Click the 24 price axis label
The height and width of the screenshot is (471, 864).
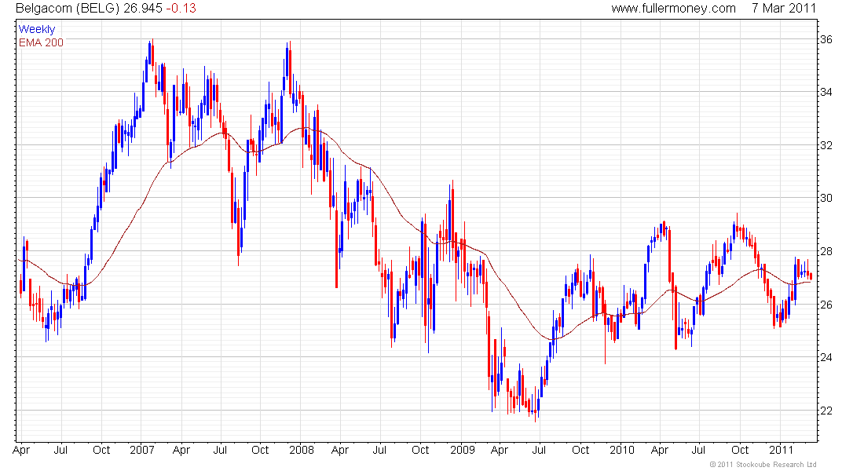click(826, 357)
